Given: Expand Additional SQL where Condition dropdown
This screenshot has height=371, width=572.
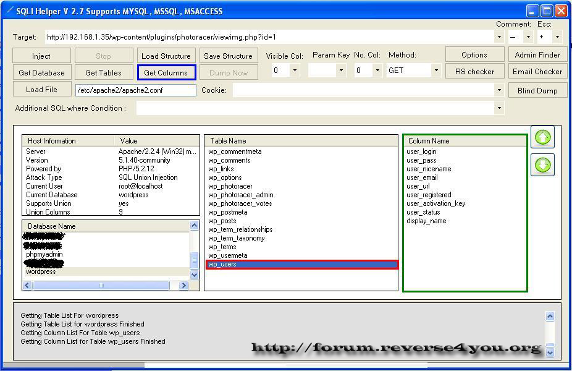Looking at the screenshot, I should click(499, 108).
